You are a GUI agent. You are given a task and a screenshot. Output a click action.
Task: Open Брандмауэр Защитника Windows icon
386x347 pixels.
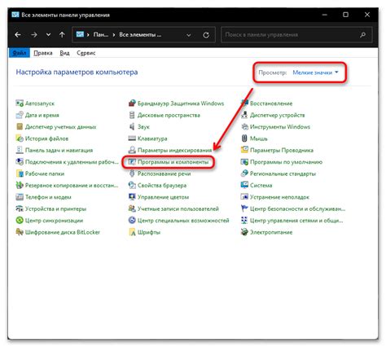[x=132, y=103]
